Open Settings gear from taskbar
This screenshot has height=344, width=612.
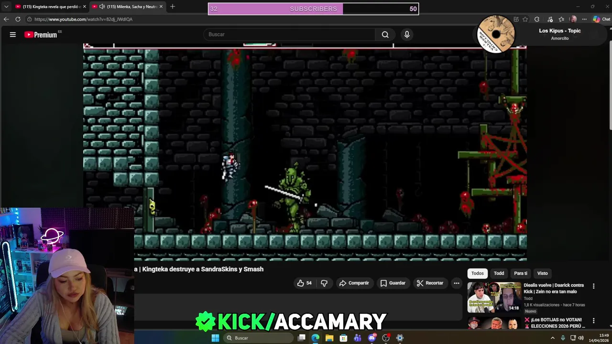click(400, 338)
